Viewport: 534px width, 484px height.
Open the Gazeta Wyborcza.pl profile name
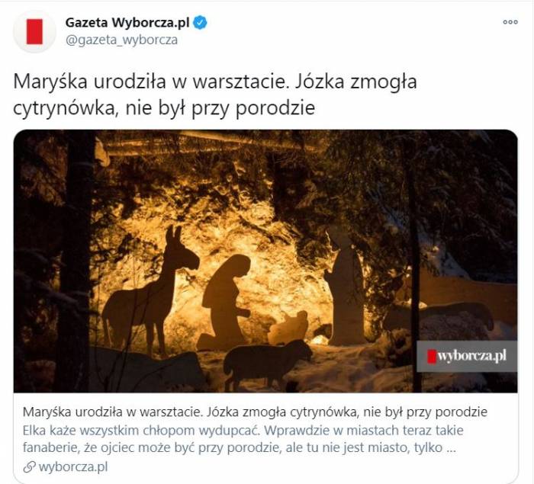tap(127, 22)
